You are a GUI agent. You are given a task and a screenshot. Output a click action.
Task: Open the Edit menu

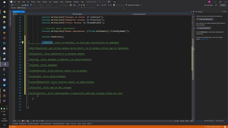(19, 2)
